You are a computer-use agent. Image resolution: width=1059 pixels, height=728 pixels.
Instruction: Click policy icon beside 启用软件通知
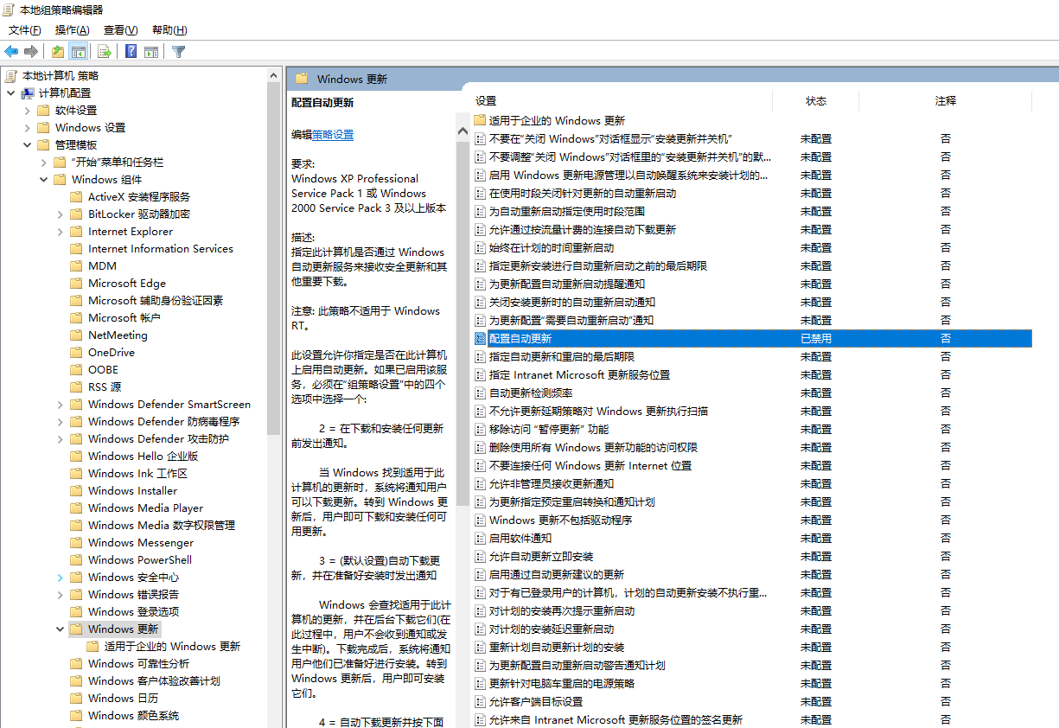pyautogui.click(x=481, y=538)
